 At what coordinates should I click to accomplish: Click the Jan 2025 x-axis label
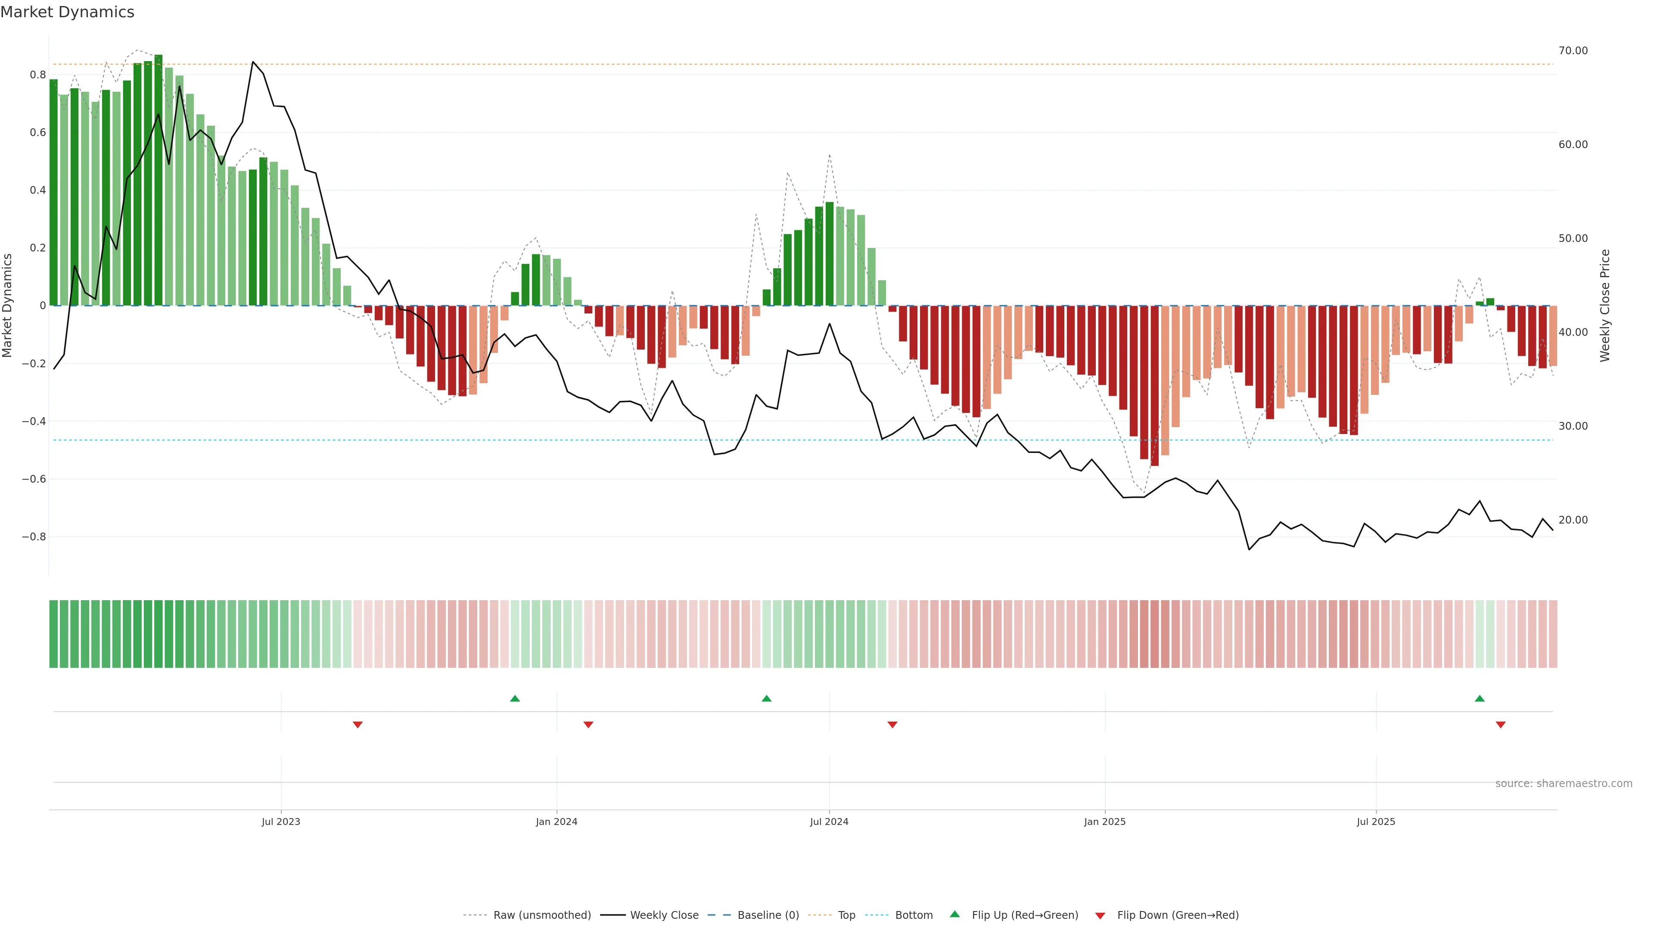click(x=1104, y=821)
